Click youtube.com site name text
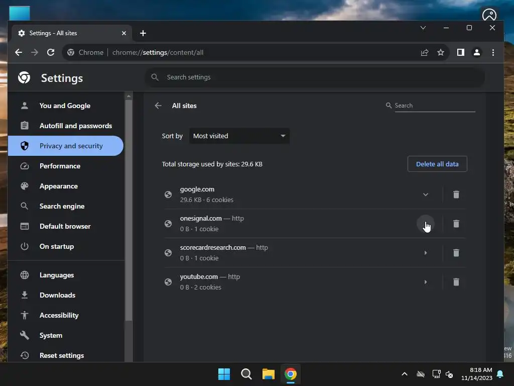This screenshot has width=514, height=386. point(199,277)
